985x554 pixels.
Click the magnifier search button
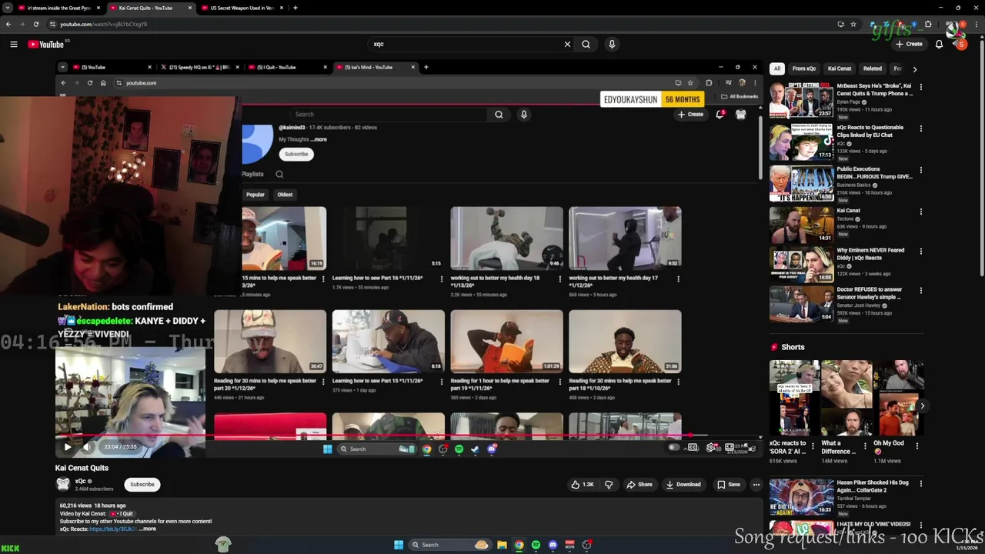586,44
